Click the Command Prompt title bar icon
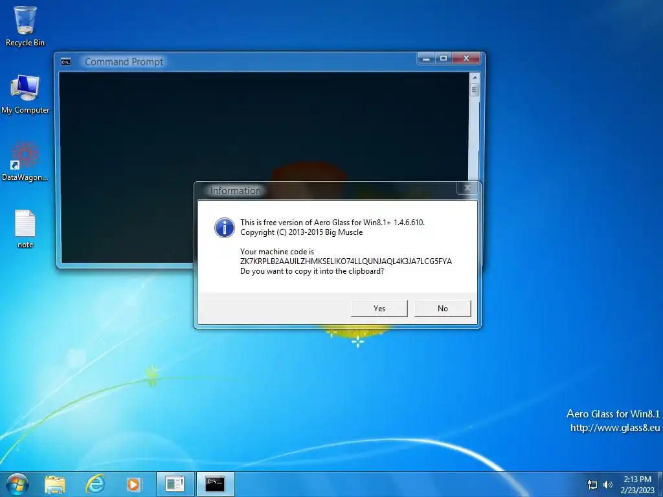The height and width of the screenshot is (497, 663). [65, 62]
